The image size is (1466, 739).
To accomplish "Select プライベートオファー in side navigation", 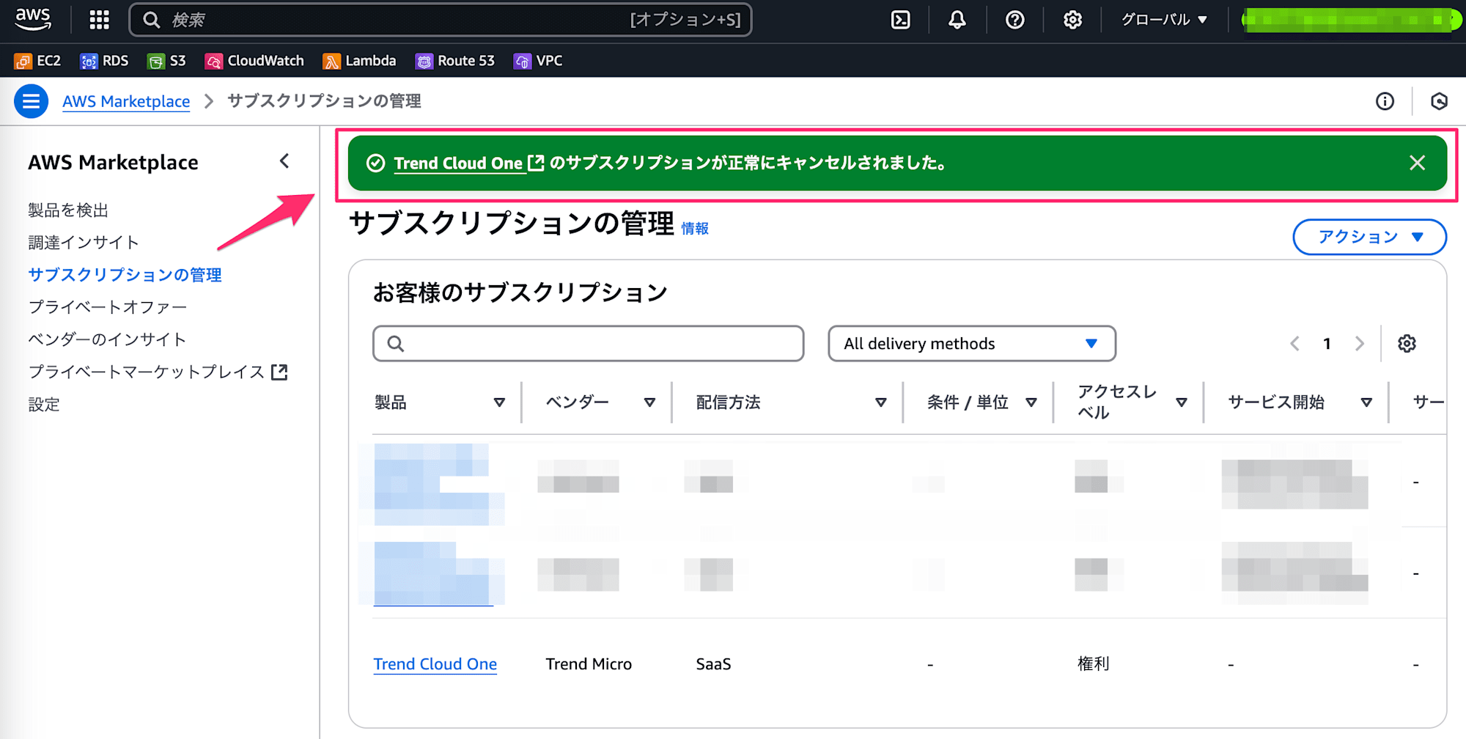I will (108, 307).
